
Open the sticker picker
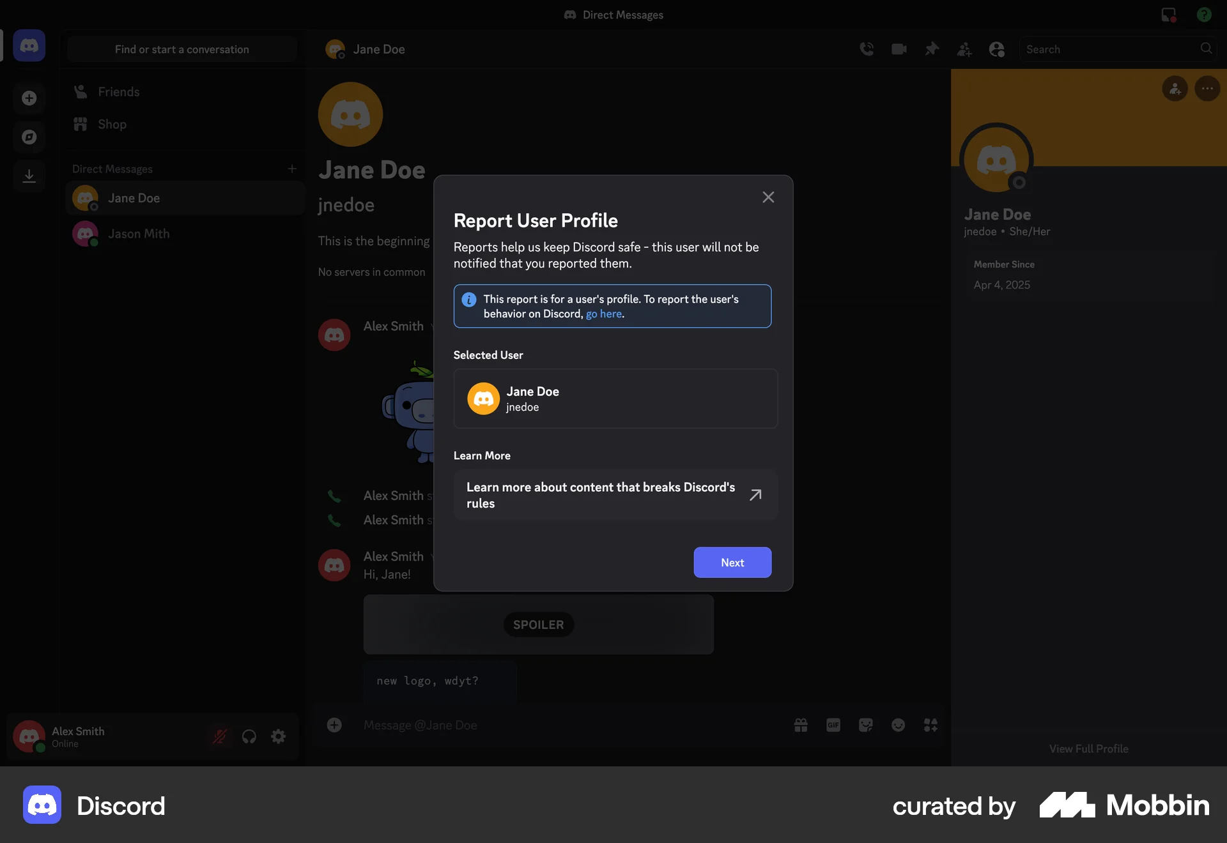[x=866, y=725]
